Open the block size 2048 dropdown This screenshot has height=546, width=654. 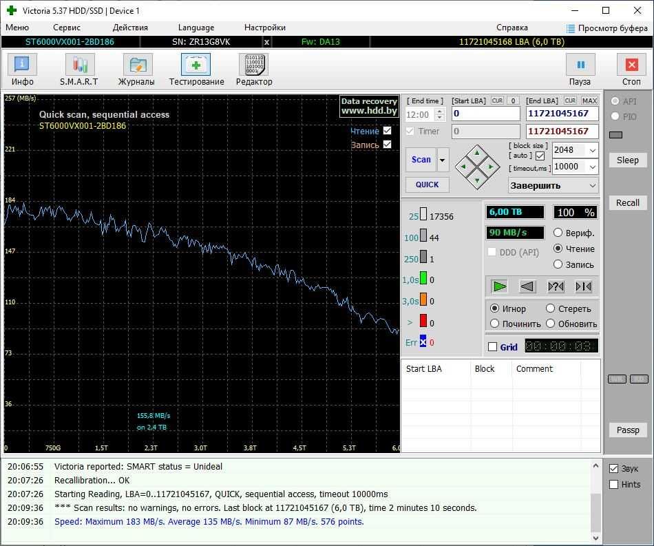click(x=592, y=150)
